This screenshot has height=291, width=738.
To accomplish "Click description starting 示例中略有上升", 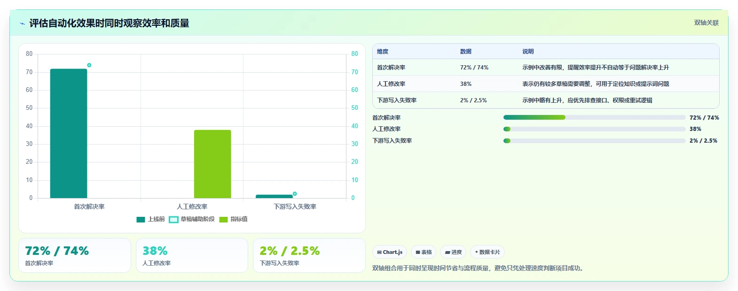I will [587, 100].
